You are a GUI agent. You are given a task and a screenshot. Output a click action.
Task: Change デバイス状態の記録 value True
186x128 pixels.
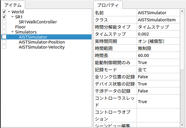158,84
